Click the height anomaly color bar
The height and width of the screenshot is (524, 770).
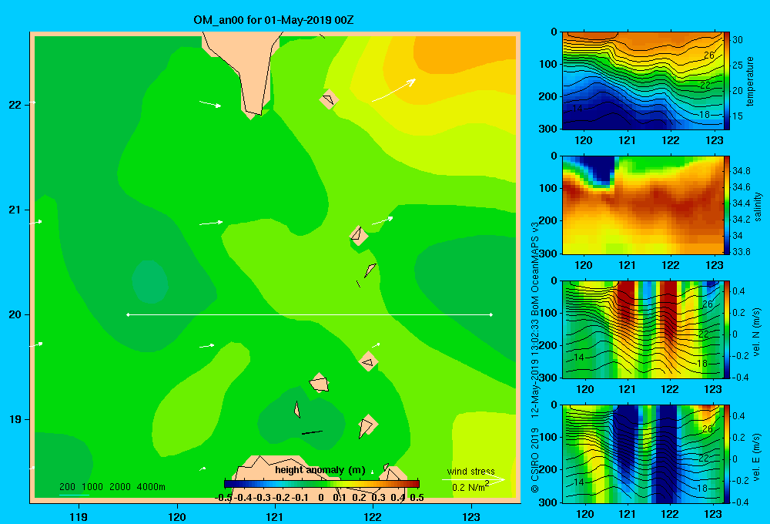click(x=322, y=484)
